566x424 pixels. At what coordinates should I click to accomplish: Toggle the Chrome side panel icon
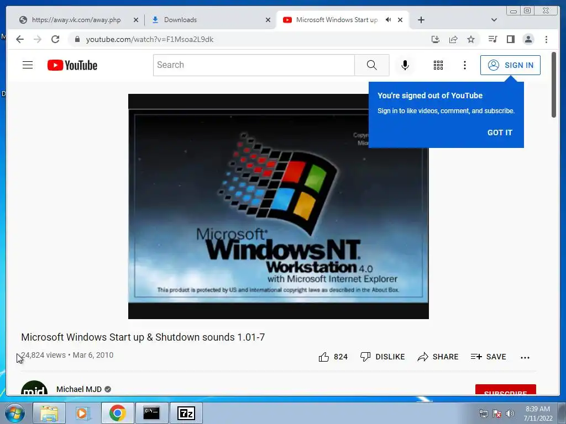point(510,39)
